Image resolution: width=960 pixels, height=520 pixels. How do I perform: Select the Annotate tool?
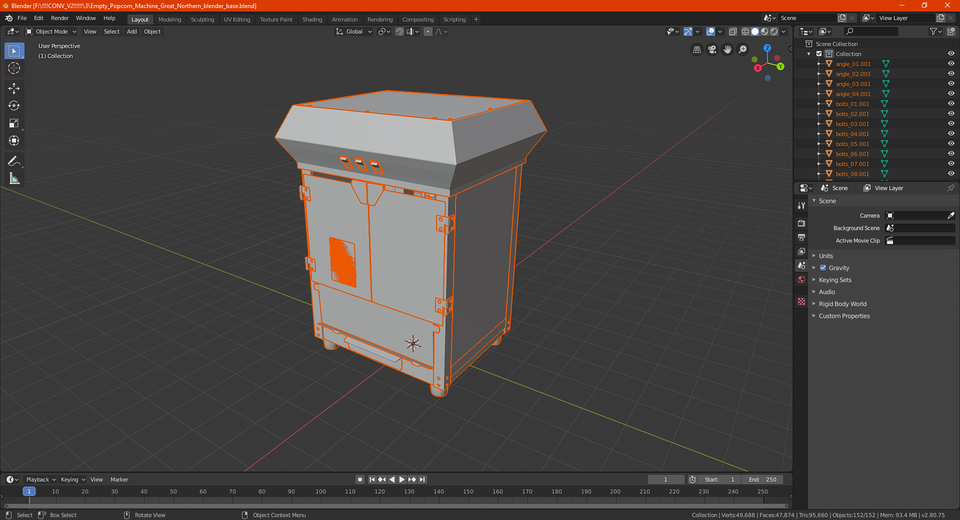14,161
